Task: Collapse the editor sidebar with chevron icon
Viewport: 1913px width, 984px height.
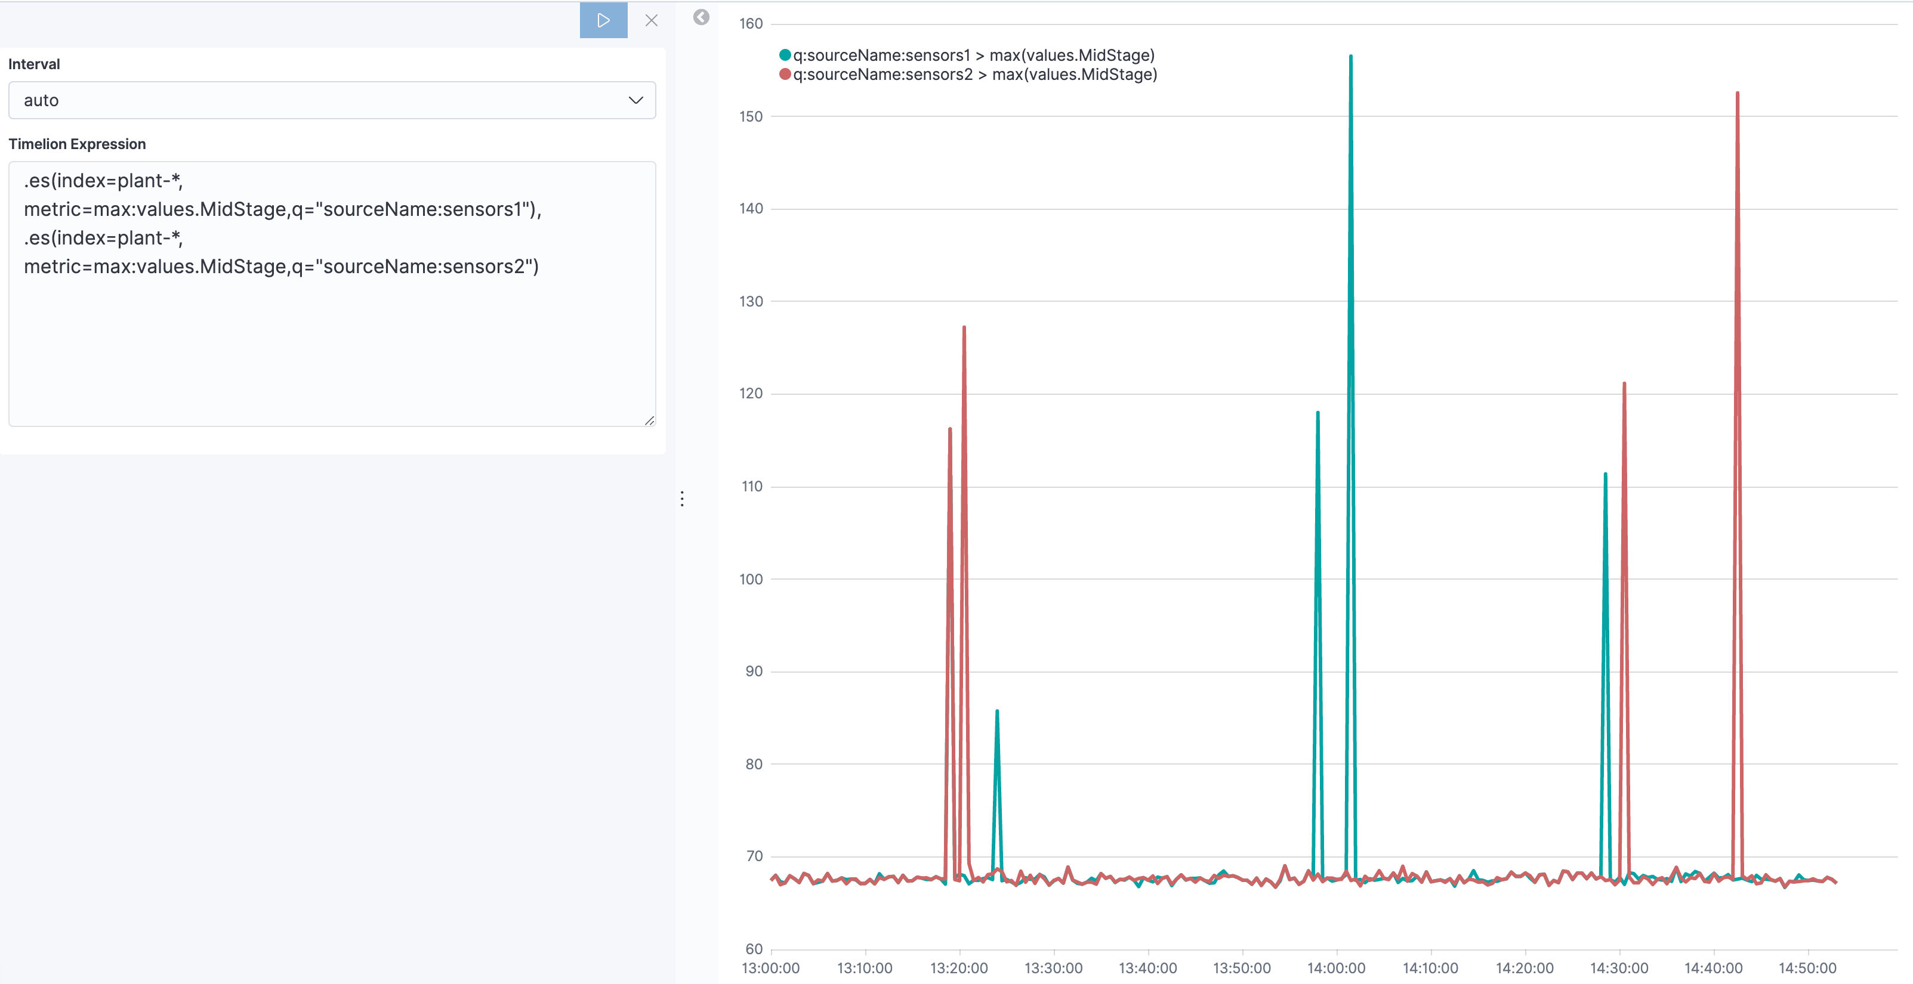Action: pos(701,17)
